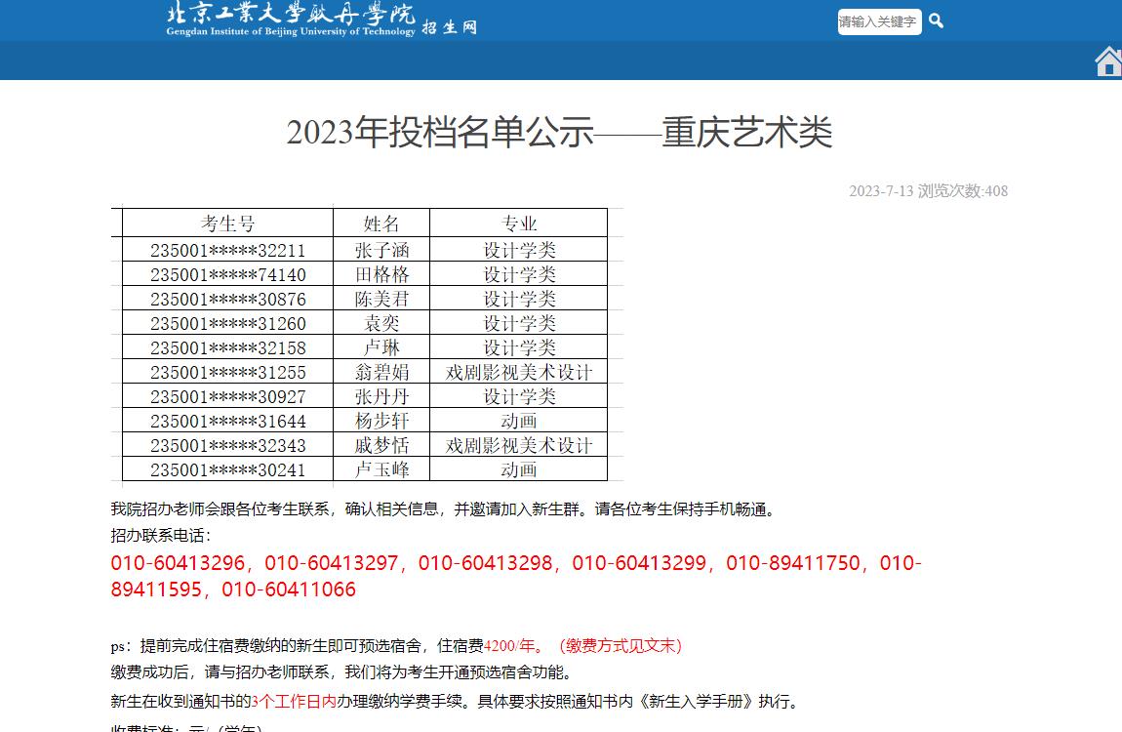
Task: Click the name 戚梦恬
Action: (381, 446)
